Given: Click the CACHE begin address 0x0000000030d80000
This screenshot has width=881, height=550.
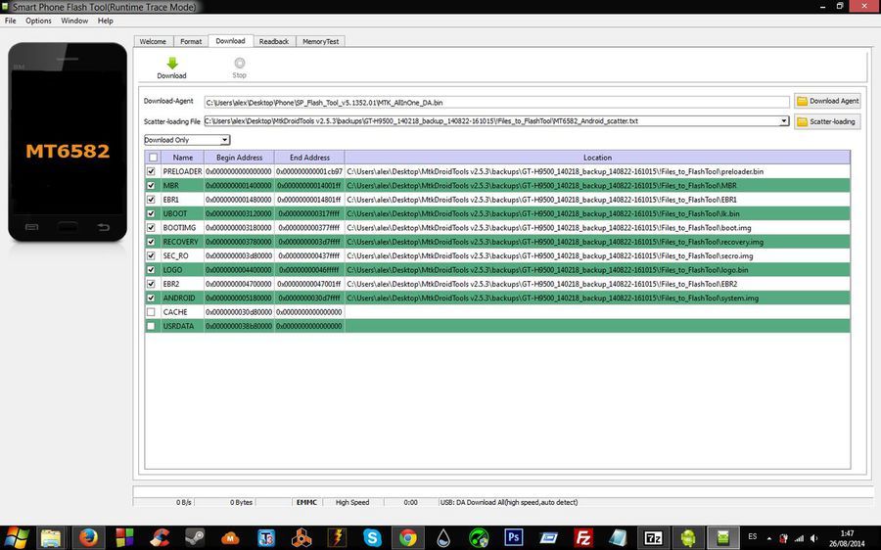Looking at the screenshot, I should pyautogui.click(x=239, y=312).
